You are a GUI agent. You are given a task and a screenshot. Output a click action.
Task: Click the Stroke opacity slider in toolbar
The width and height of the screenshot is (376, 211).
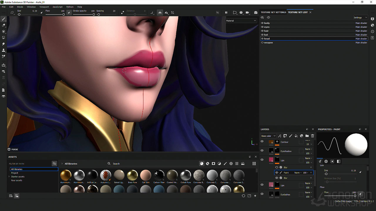[x=84, y=14]
